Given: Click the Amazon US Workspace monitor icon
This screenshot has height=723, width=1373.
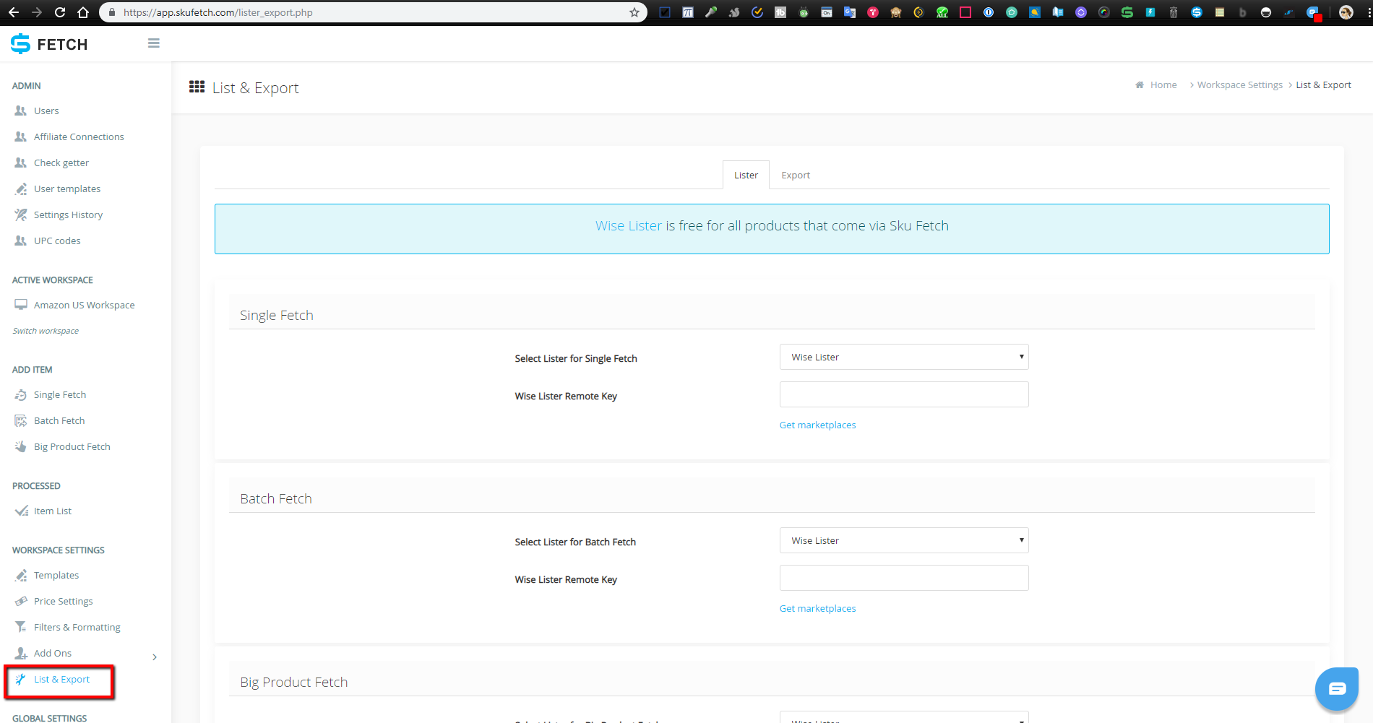Looking at the screenshot, I should click(21, 305).
